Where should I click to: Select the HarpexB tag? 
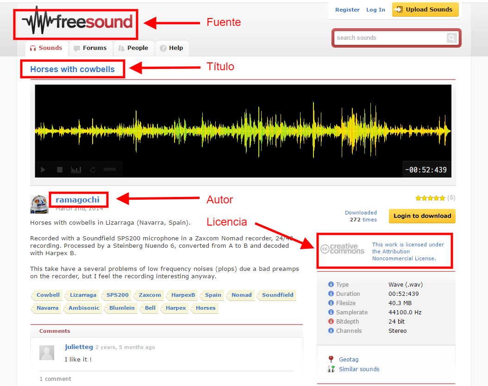click(182, 295)
